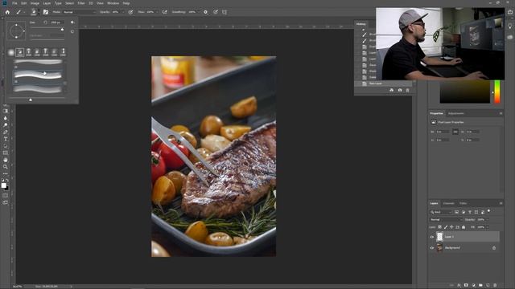Toggle pressure for opacity icon

130,12
